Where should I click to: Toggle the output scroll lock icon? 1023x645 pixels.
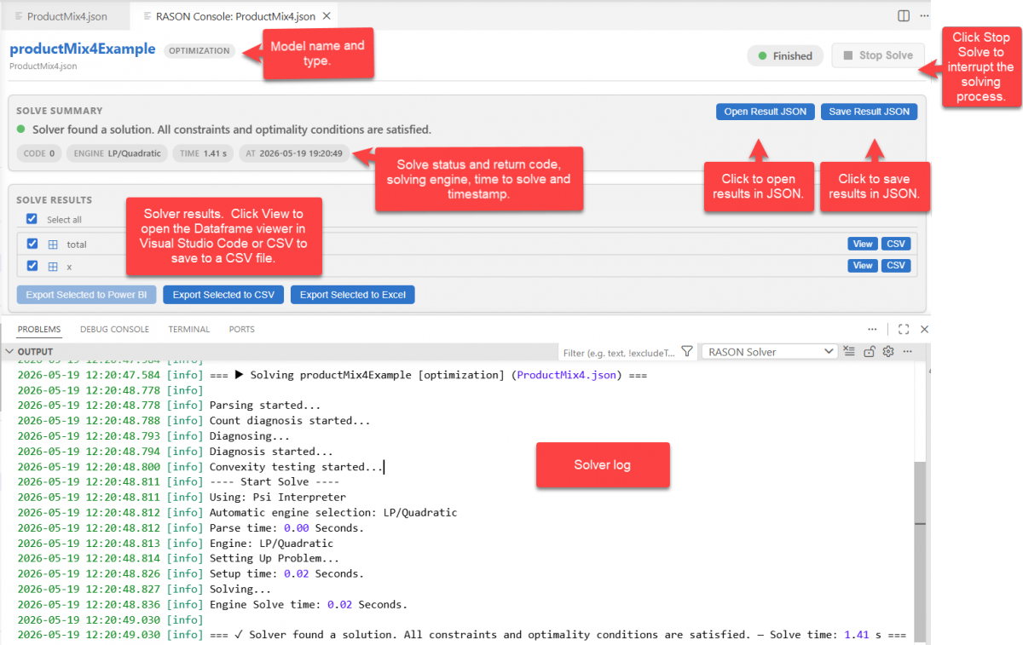pyautogui.click(x=870, y=351)
